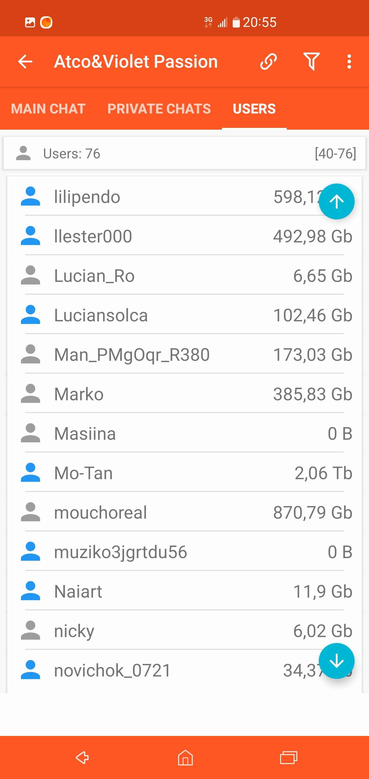Open the three-dot overflow menu

click(x=349, y=62)
